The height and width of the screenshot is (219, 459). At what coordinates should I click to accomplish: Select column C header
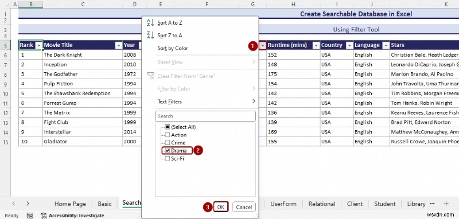coord(83,4)
